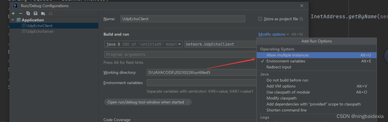The image size is (388, 122).
Task: Enable Store as project file checkbox
Action: click(260, 19)
